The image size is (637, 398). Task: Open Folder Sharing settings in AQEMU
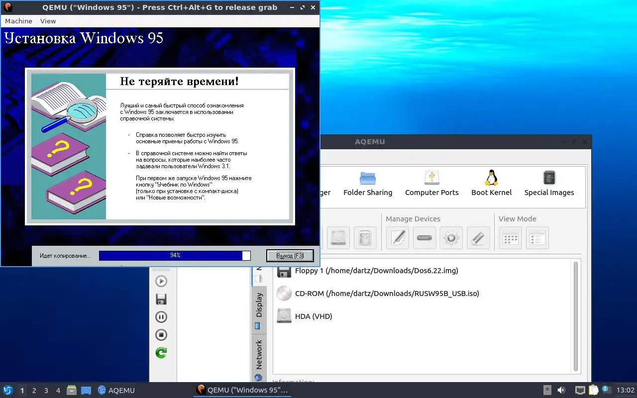point(368,183)
